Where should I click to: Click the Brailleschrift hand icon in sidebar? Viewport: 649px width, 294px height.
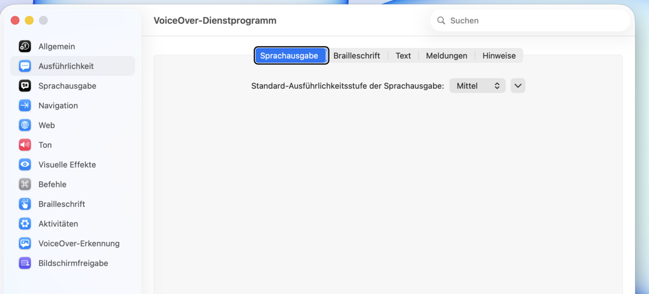(25, 204)
